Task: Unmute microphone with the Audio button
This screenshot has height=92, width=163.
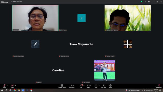Action: pyautogui.click(x=4, y=86)
